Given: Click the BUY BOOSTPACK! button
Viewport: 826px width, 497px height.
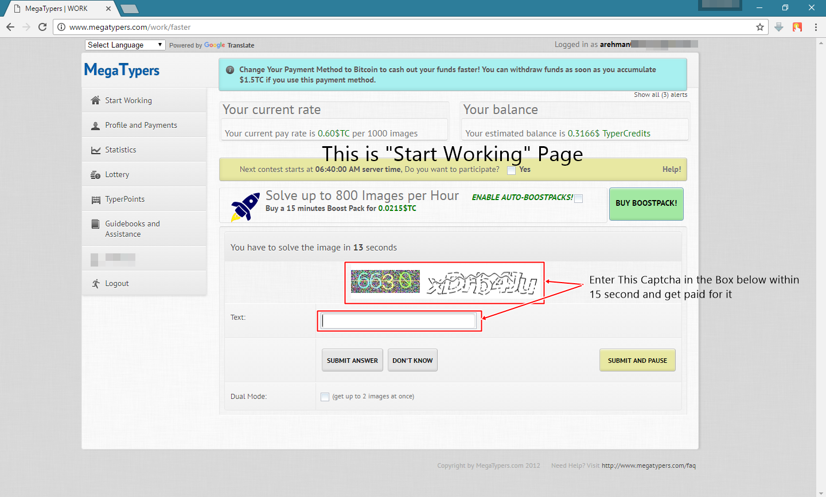Looking at the screenshot, I should 646,204.
